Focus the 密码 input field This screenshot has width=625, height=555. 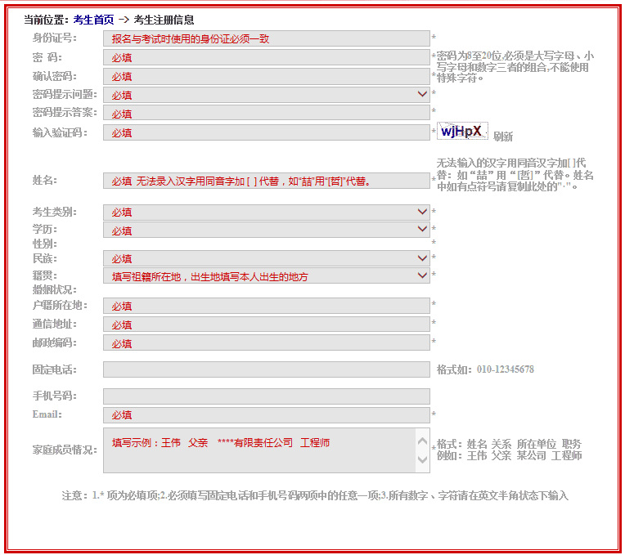(266, 57)
